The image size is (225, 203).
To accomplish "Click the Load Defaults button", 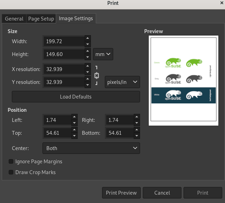I will click(76, 97).
